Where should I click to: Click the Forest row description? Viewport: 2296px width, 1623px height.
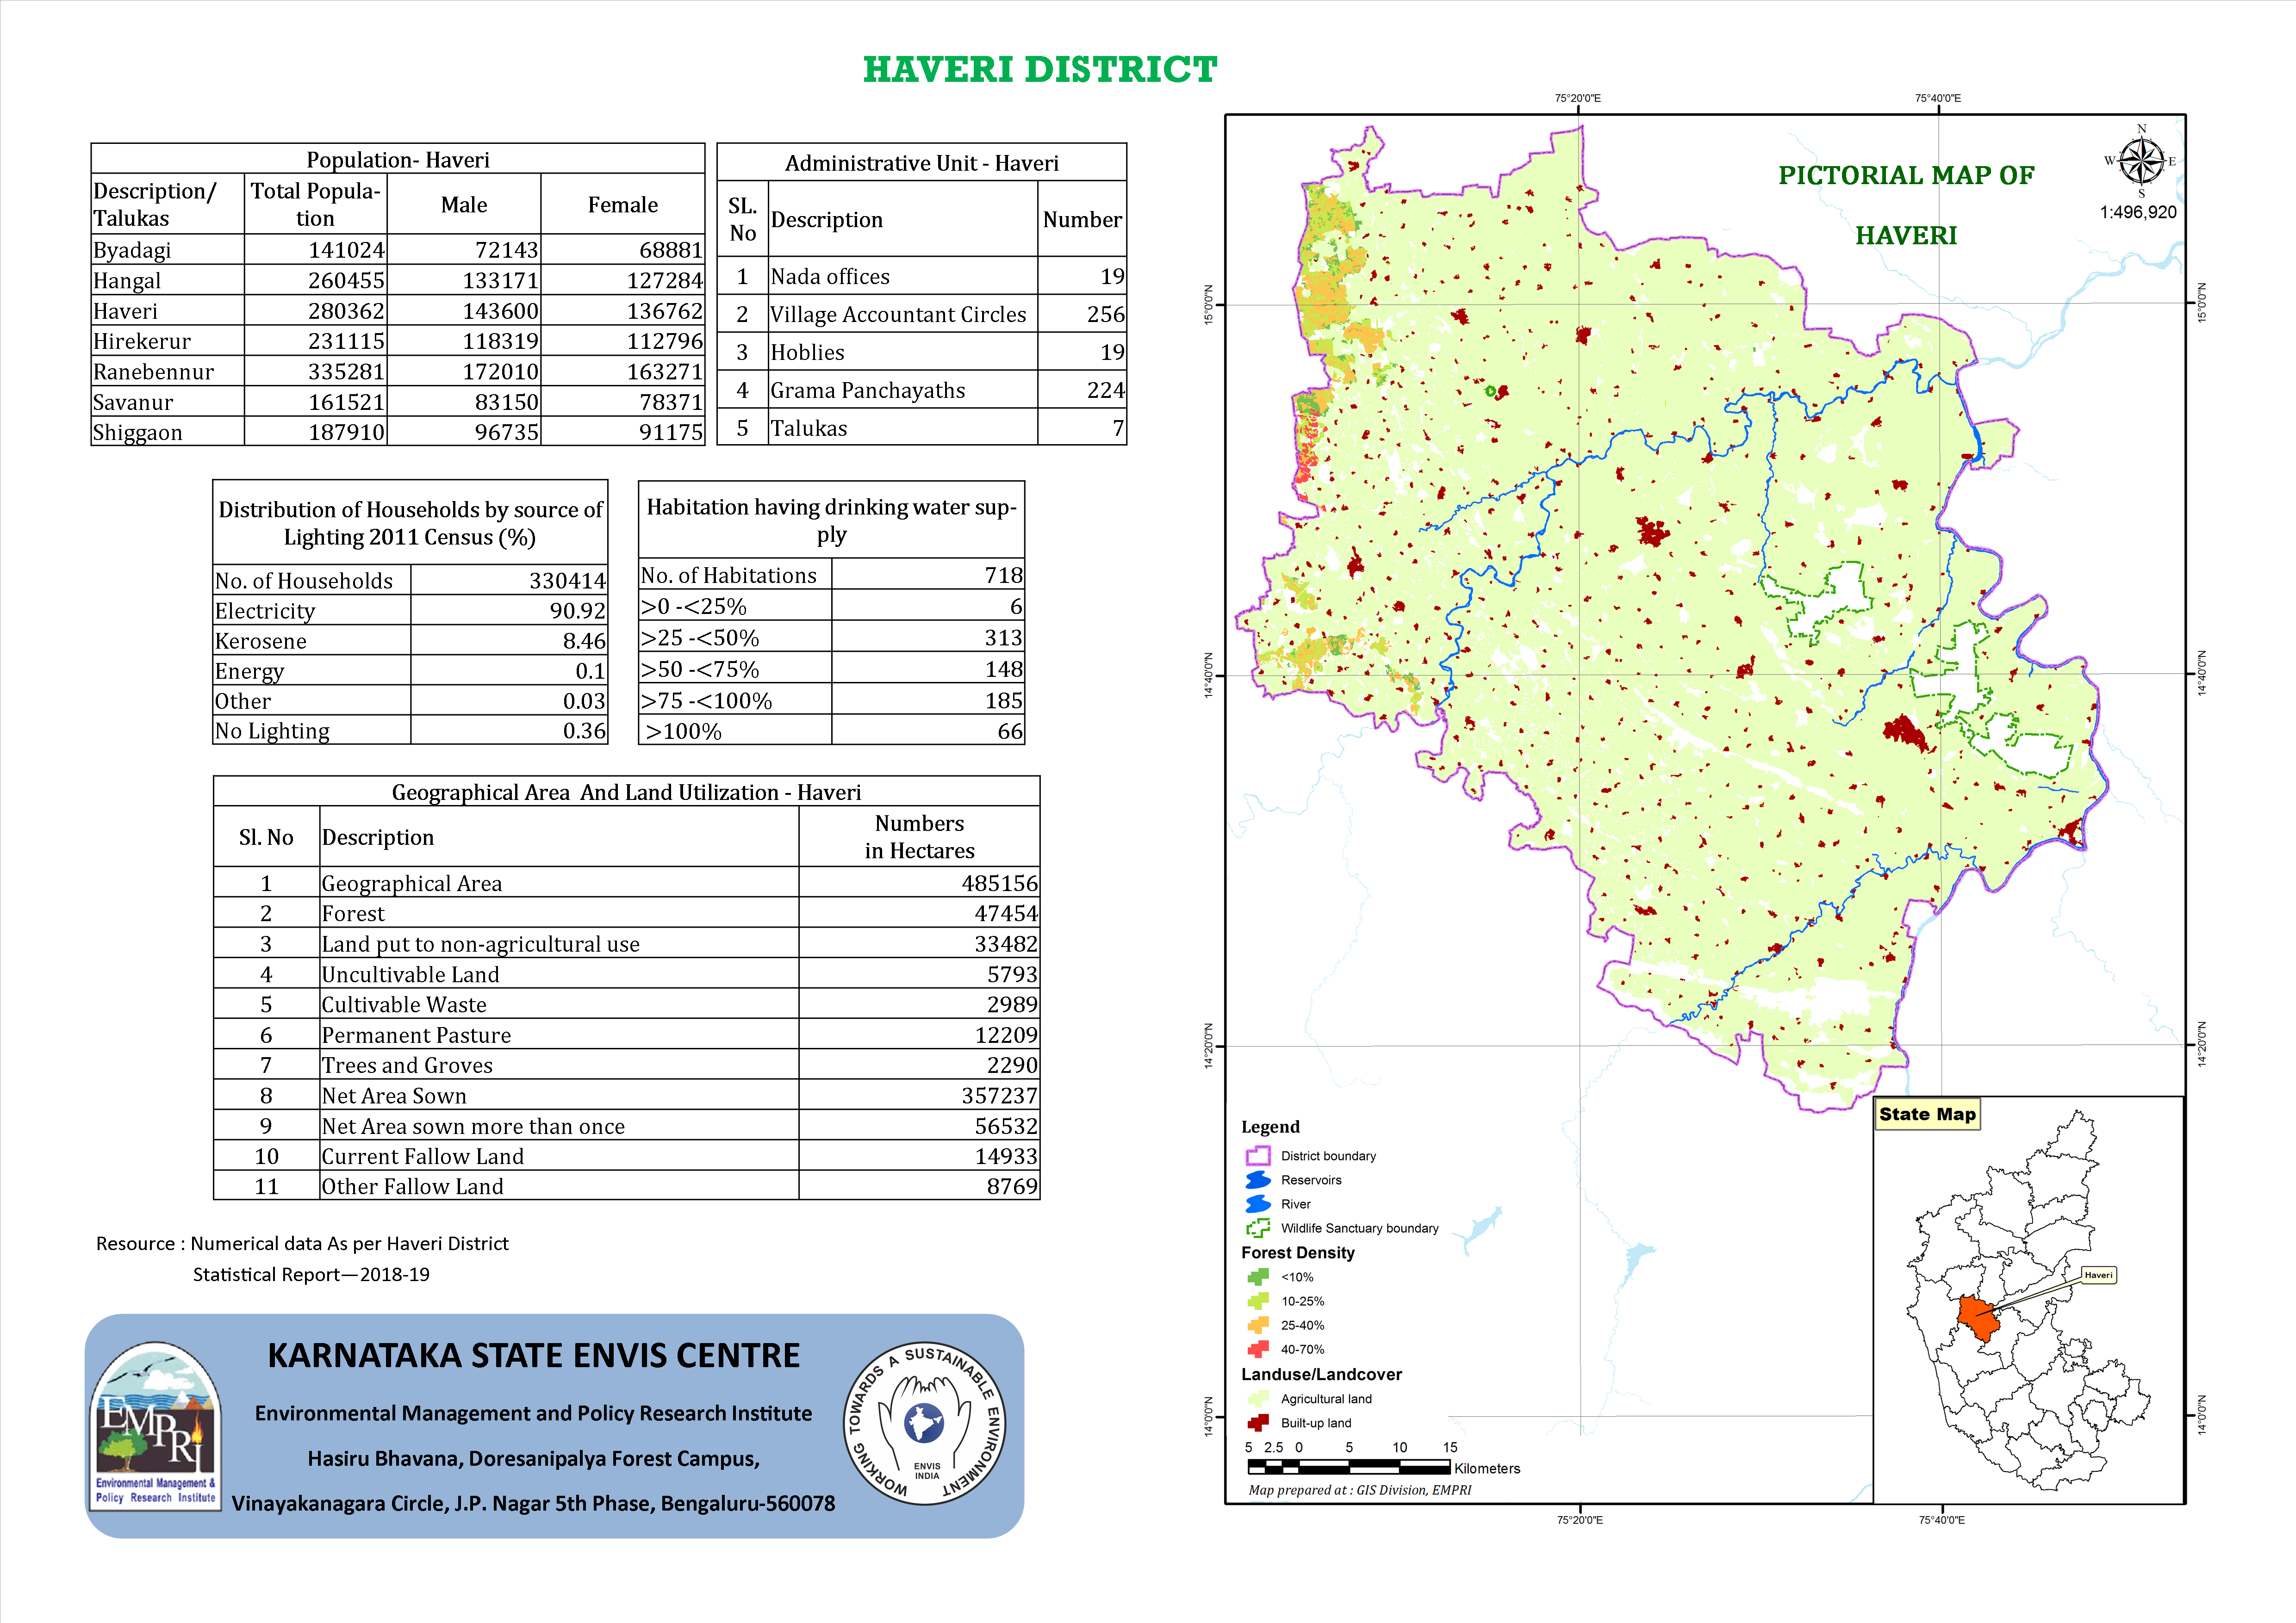[x=353, y=914]
